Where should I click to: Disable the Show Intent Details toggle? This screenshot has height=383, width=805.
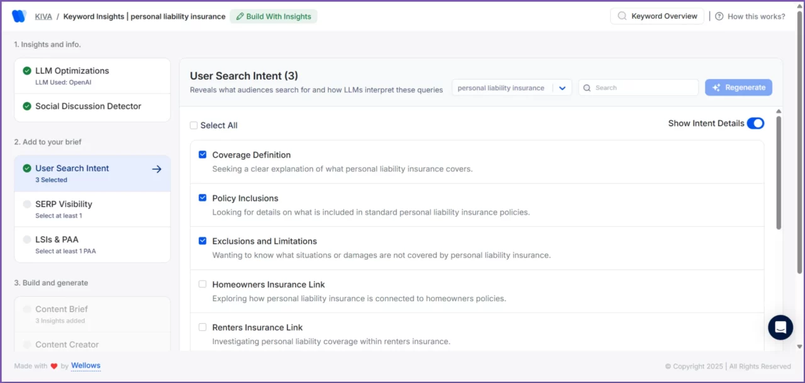point(755,123)
